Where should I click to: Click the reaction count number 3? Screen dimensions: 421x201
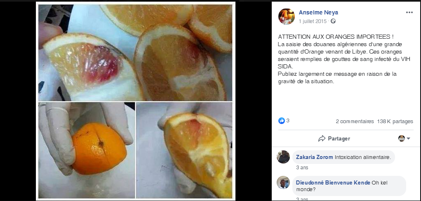288,121
